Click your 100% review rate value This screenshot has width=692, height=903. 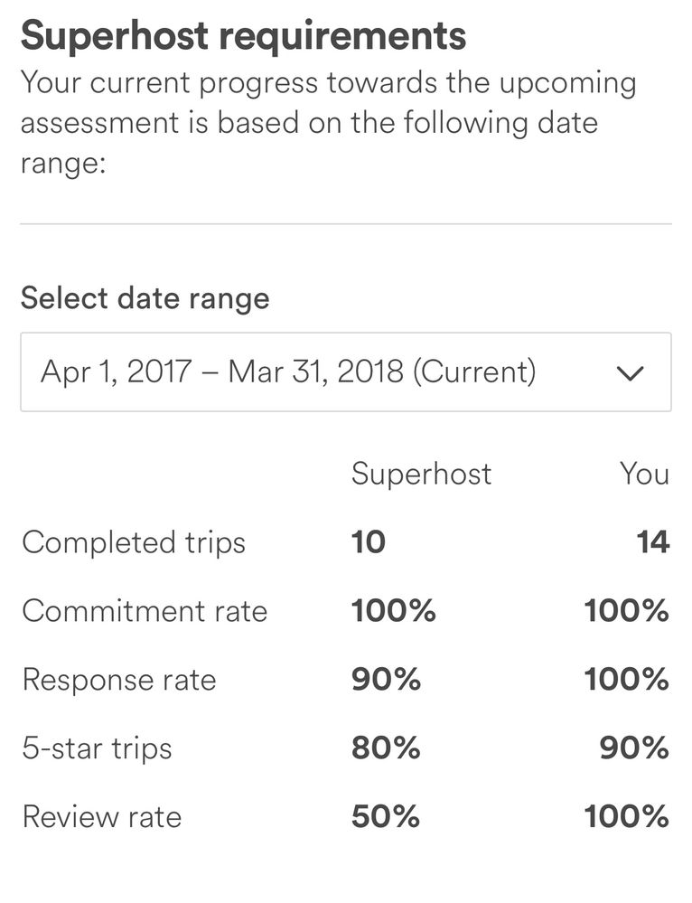(626, 817)
